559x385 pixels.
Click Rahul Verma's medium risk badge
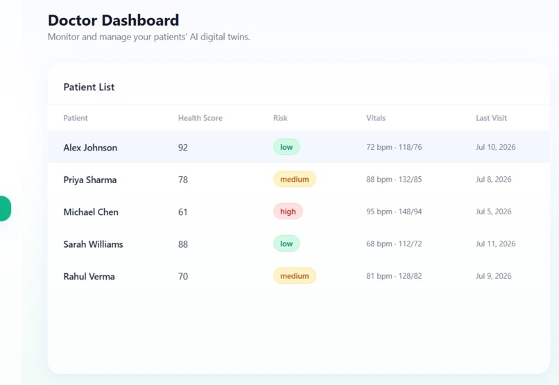coord(295,276)
